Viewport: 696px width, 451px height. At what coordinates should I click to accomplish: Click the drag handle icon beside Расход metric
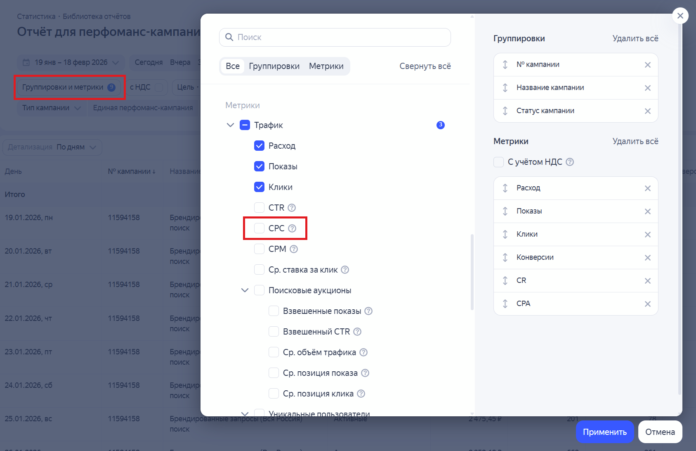[x=505, y=188]
